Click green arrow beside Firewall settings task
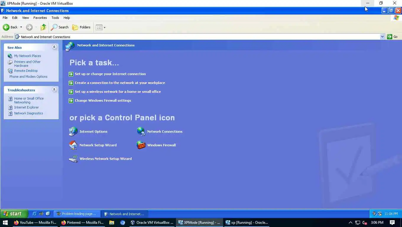 click(x=71, y=101)
